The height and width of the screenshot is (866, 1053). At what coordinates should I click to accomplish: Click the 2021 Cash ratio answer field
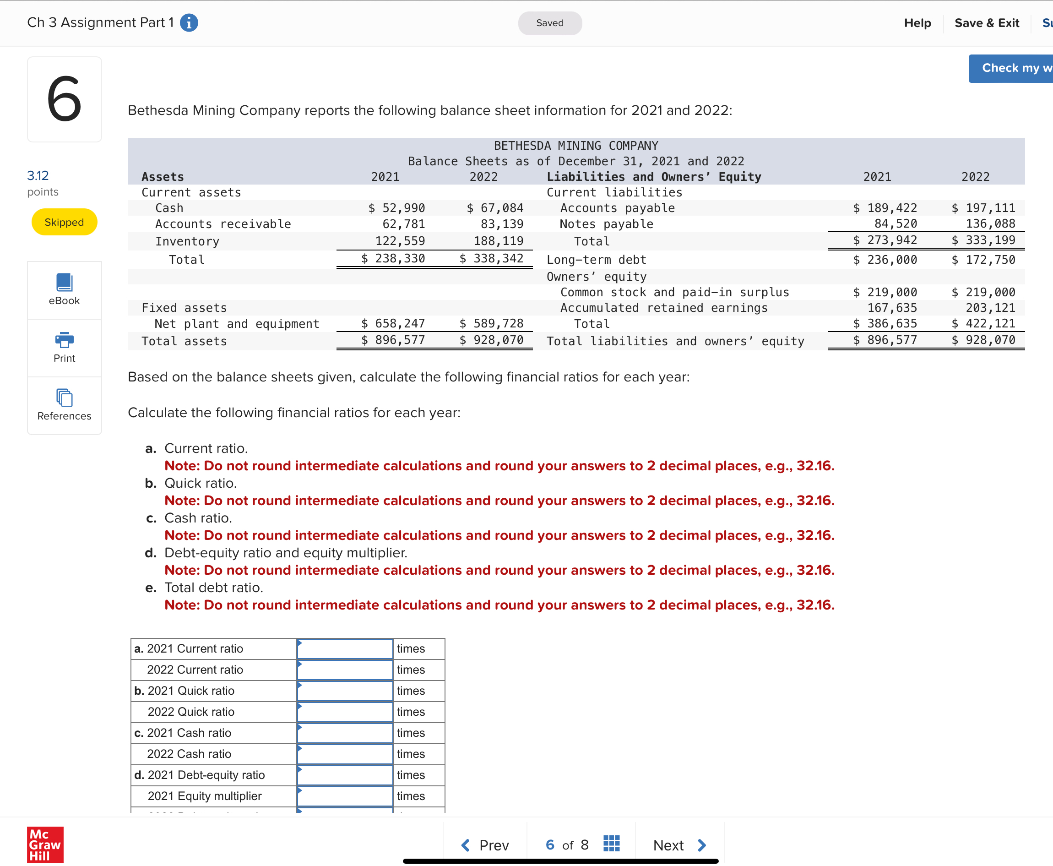(x=344, y=733)
